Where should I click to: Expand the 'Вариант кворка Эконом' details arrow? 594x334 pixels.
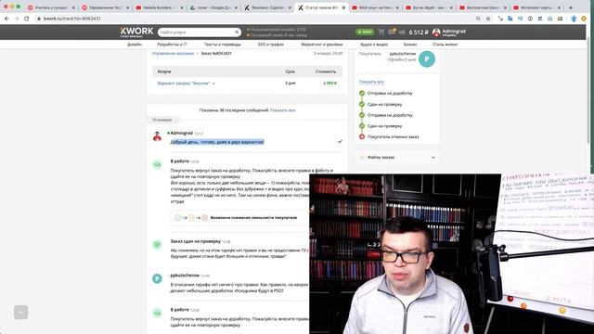point(213,83)
